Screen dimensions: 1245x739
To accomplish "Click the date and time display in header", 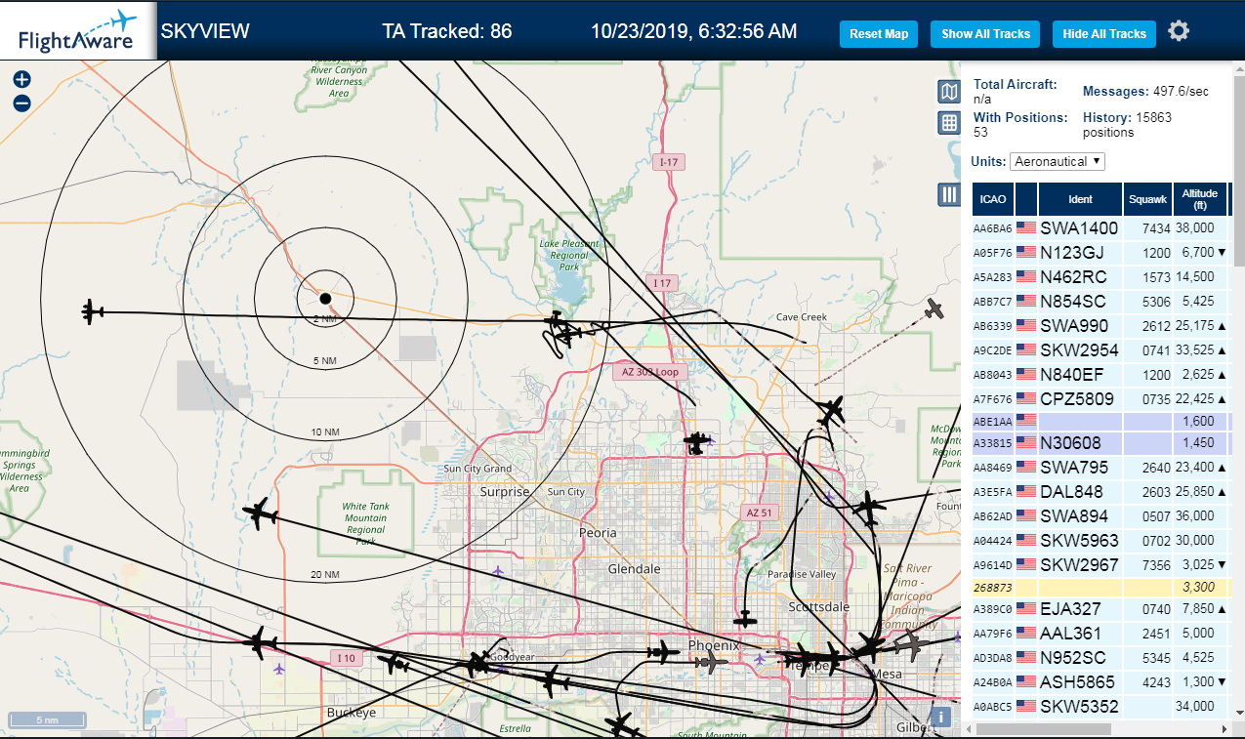I will click(694, 31).
